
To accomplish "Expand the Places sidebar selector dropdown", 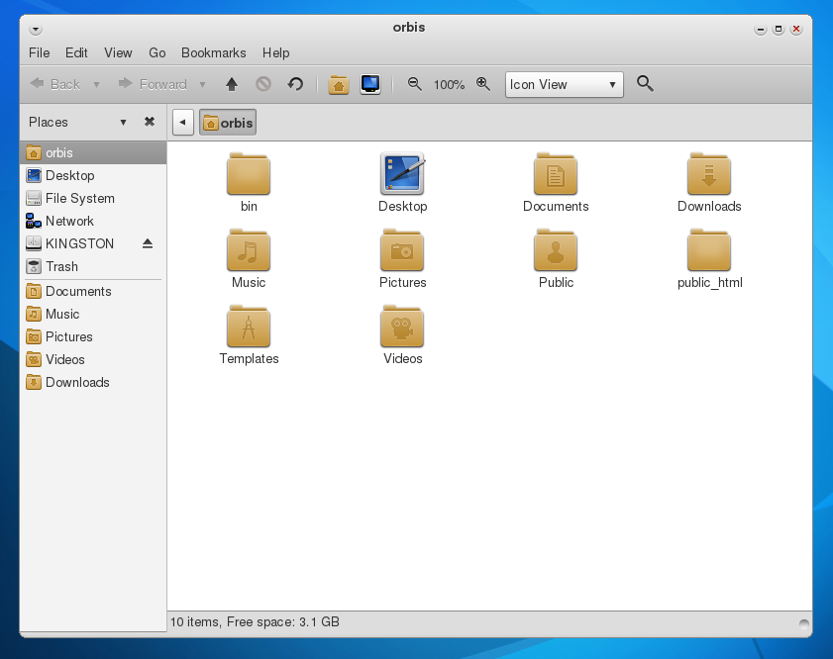I will (123, 122).
